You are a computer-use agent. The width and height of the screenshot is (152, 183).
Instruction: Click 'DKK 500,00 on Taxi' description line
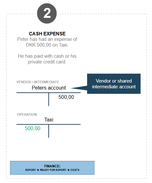tap(47, 45)
